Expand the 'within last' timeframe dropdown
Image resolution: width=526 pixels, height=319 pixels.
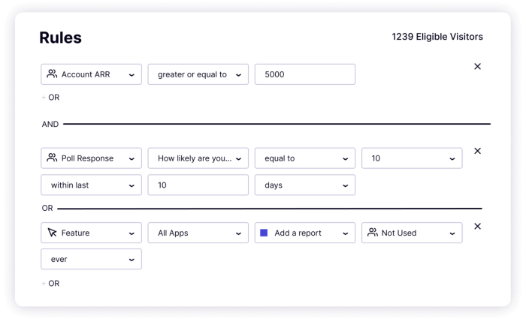(91, 185)
